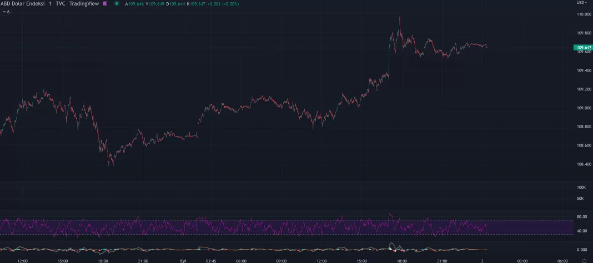Click the 108.400 price axis label

pos(583,164)
